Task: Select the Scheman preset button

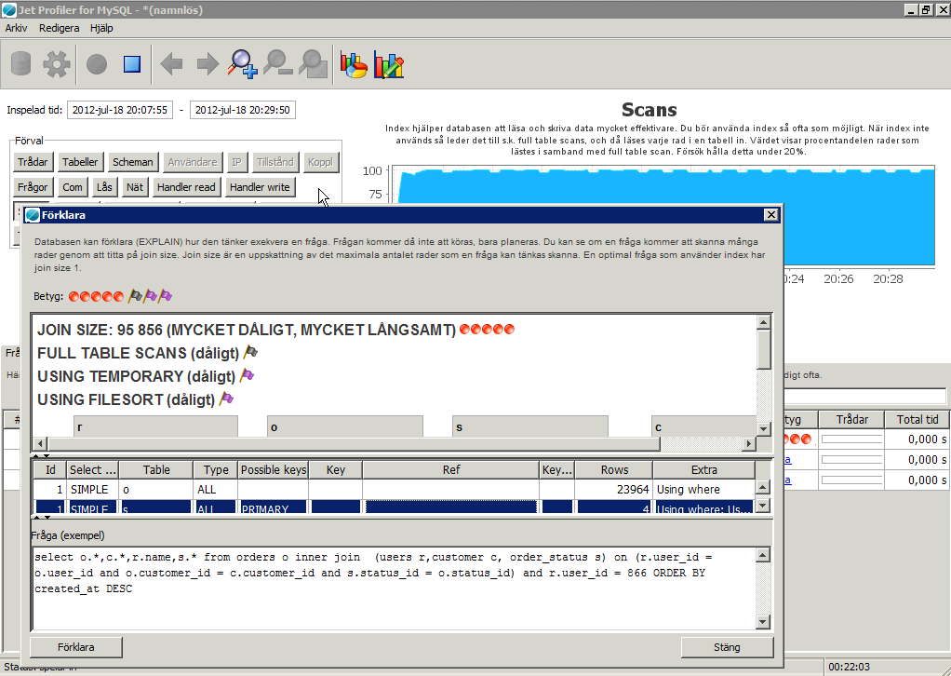Action: pyautogui.click(x=133, y=162)
